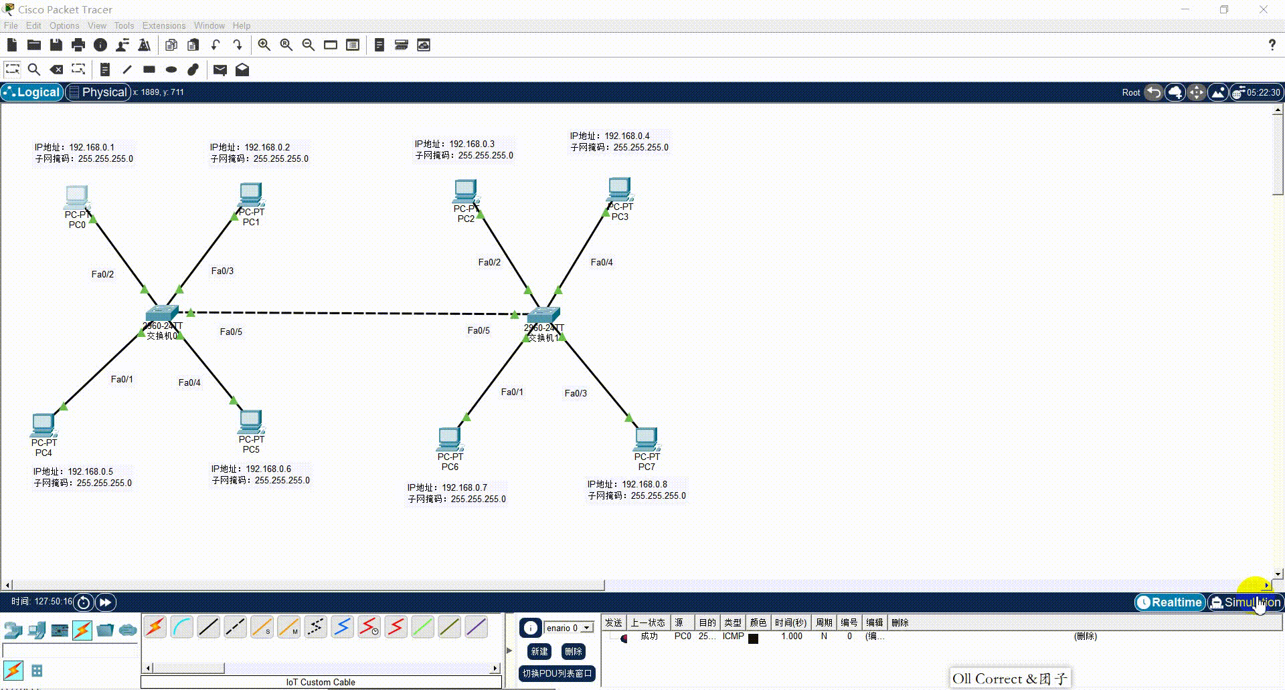Switch to Logical workspace view

32,92
